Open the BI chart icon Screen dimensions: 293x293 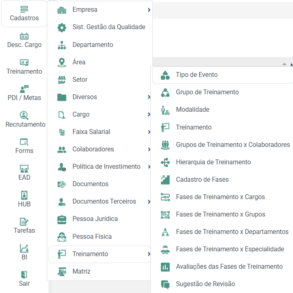pos(24,248)
